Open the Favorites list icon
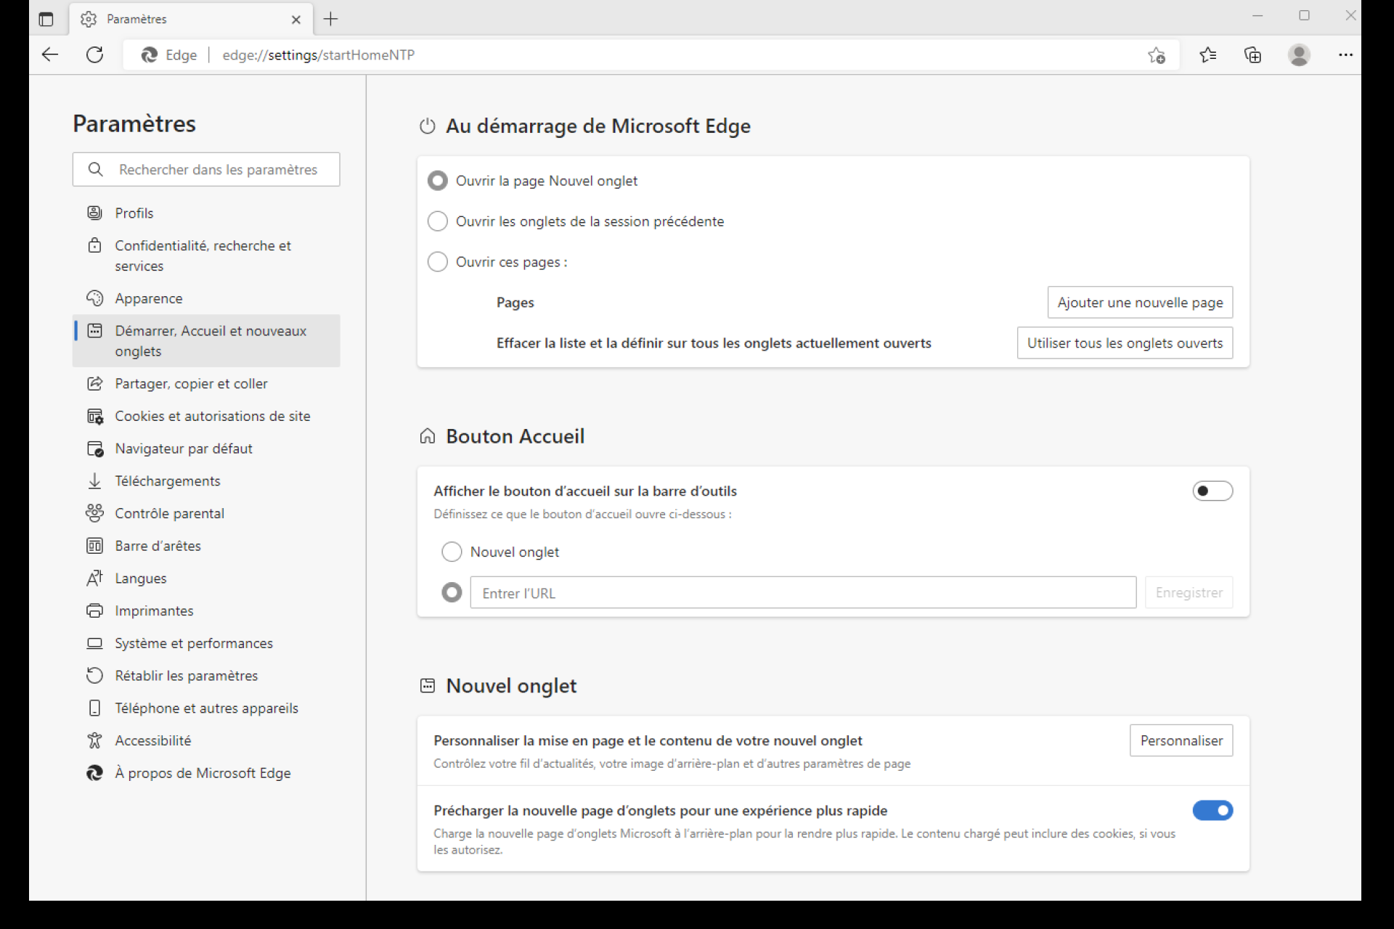 (1207, 54)
